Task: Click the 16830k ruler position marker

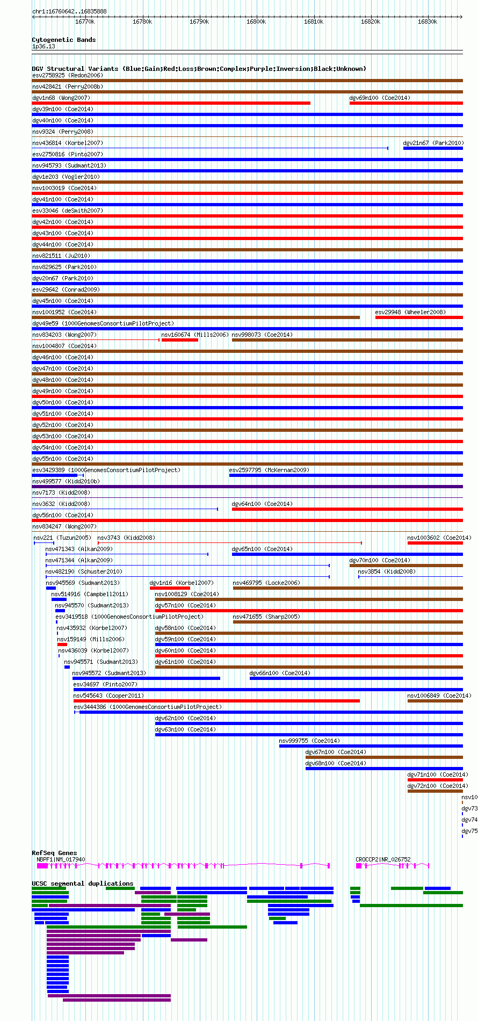Action: point(428,22)
